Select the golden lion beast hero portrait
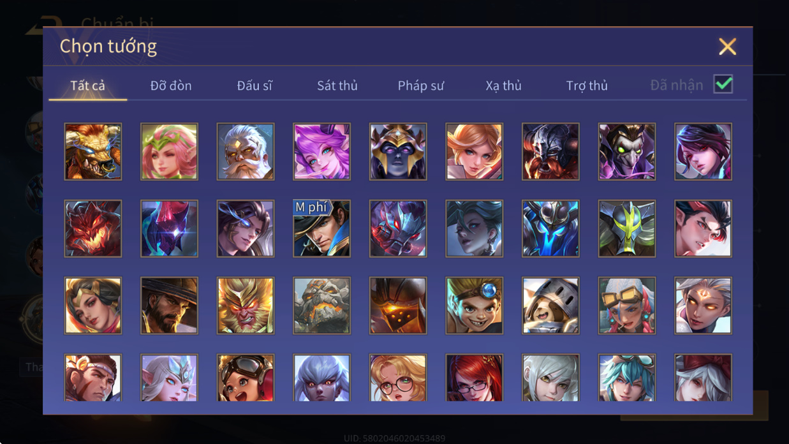The image size is (789, 444). [x=92, y=151]
